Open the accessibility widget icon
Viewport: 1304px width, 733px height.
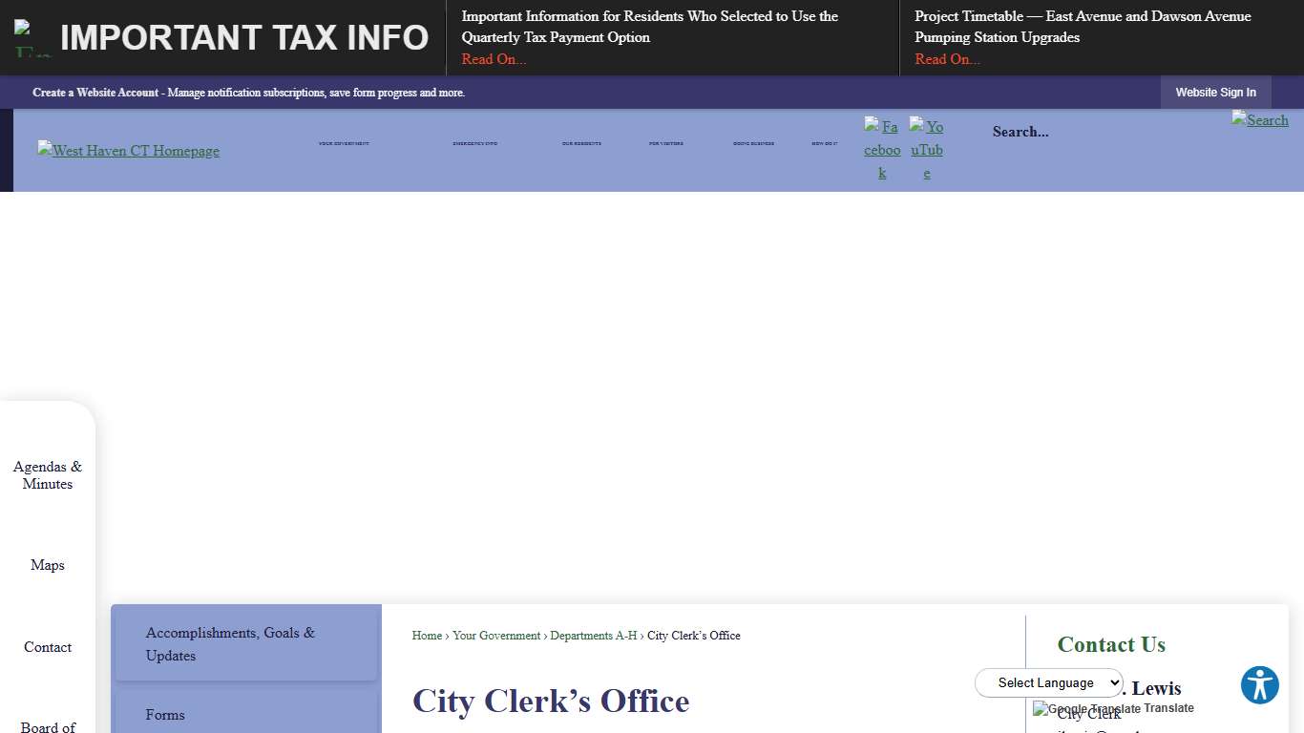(x=1259, y=685)
